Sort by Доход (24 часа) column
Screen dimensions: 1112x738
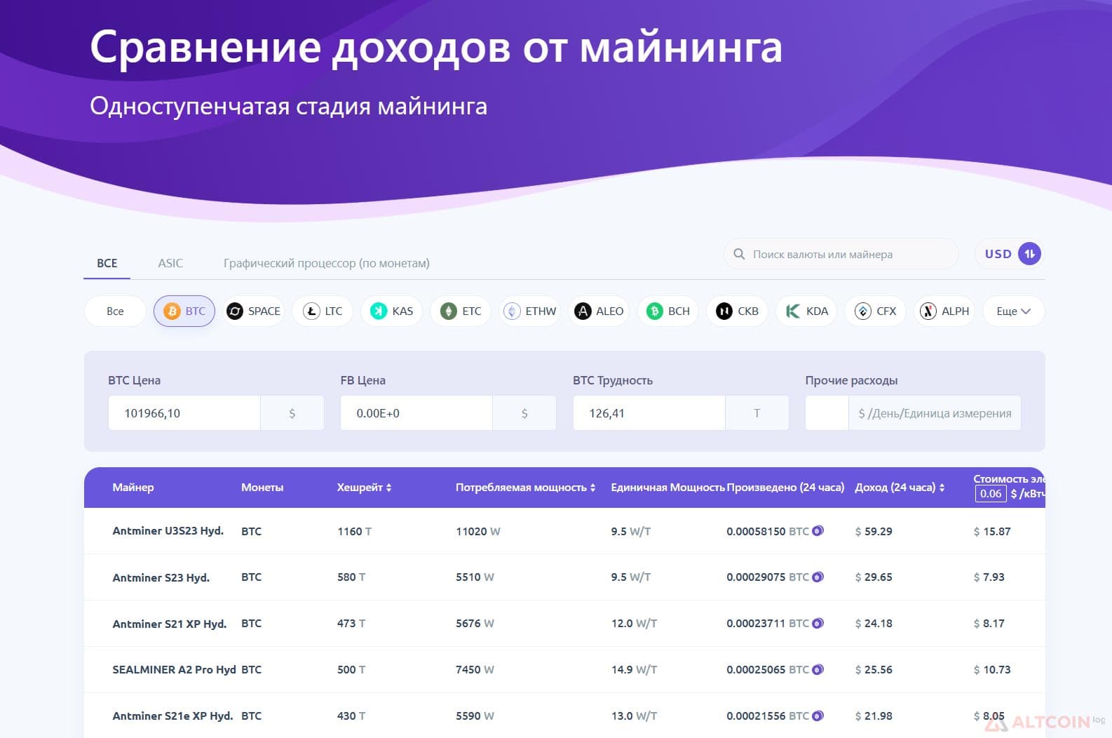pos(900,487)
